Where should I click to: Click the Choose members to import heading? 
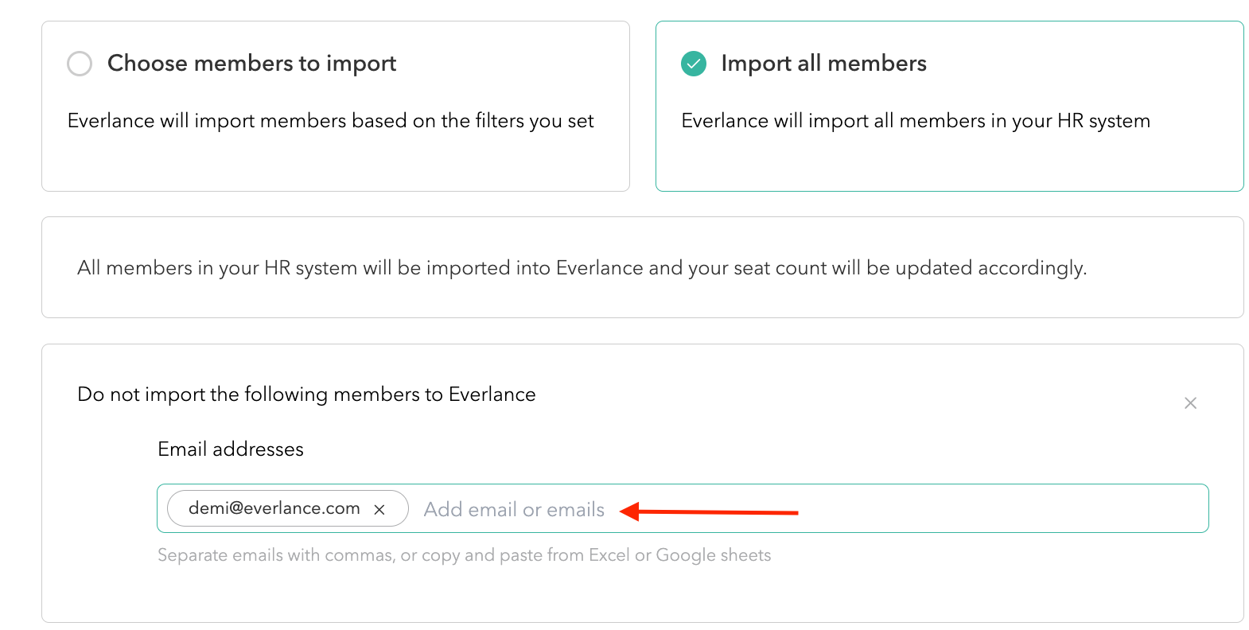(x=251, y=64)
